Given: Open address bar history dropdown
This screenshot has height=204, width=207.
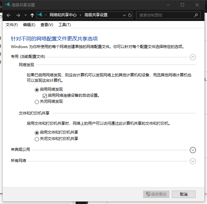Looking at the screenshot, I should point(124,15).
